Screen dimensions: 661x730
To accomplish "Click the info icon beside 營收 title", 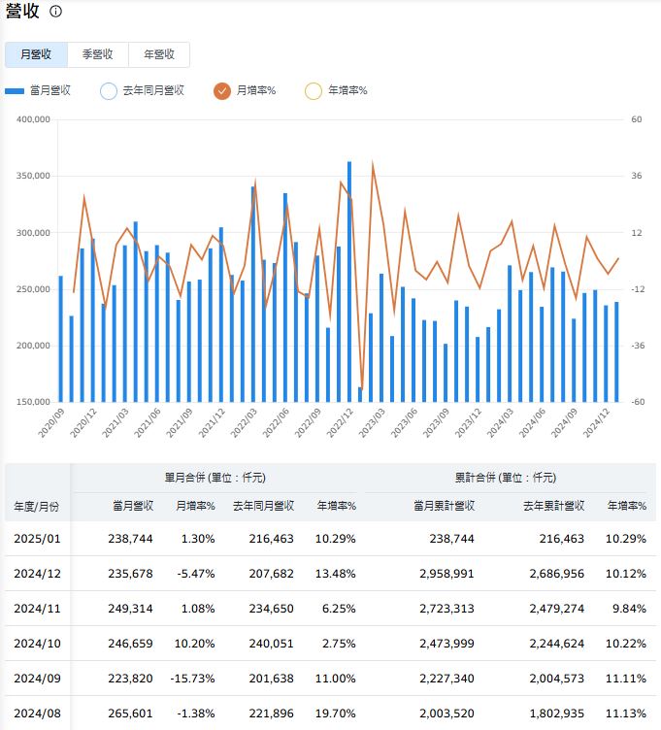I will [x=56, y=12].
